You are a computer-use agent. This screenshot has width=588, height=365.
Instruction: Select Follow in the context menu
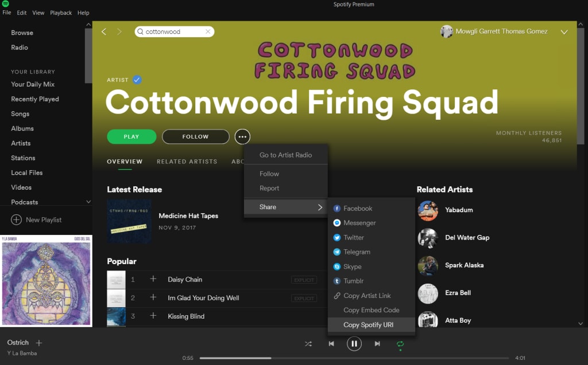point(286,174)
